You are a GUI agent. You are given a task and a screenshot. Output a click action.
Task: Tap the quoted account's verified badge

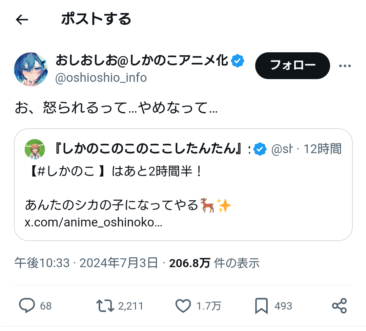click(260, 149)
